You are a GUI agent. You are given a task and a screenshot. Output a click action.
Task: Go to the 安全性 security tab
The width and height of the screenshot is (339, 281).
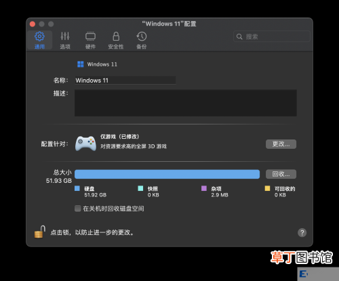click(116, 40)
